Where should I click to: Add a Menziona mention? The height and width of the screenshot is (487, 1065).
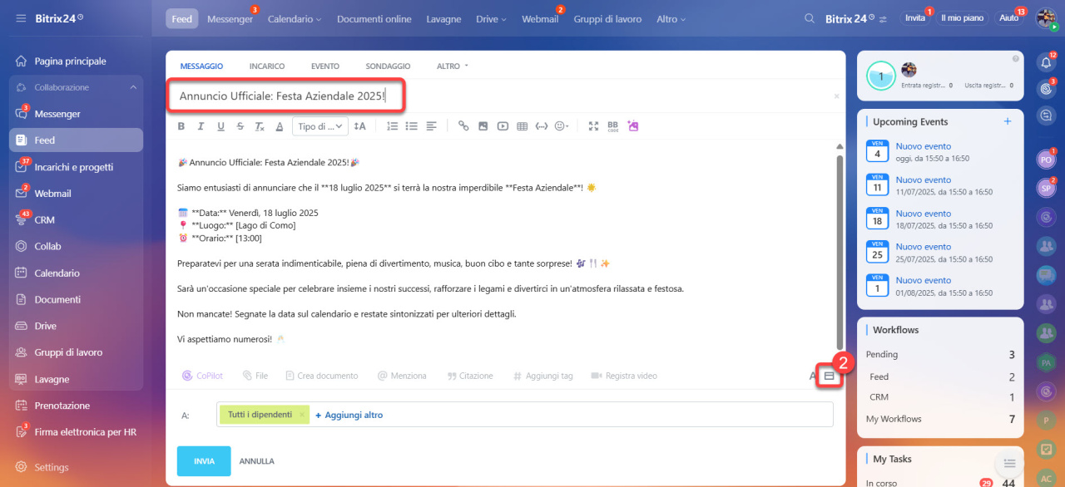(x=402, y=376)
